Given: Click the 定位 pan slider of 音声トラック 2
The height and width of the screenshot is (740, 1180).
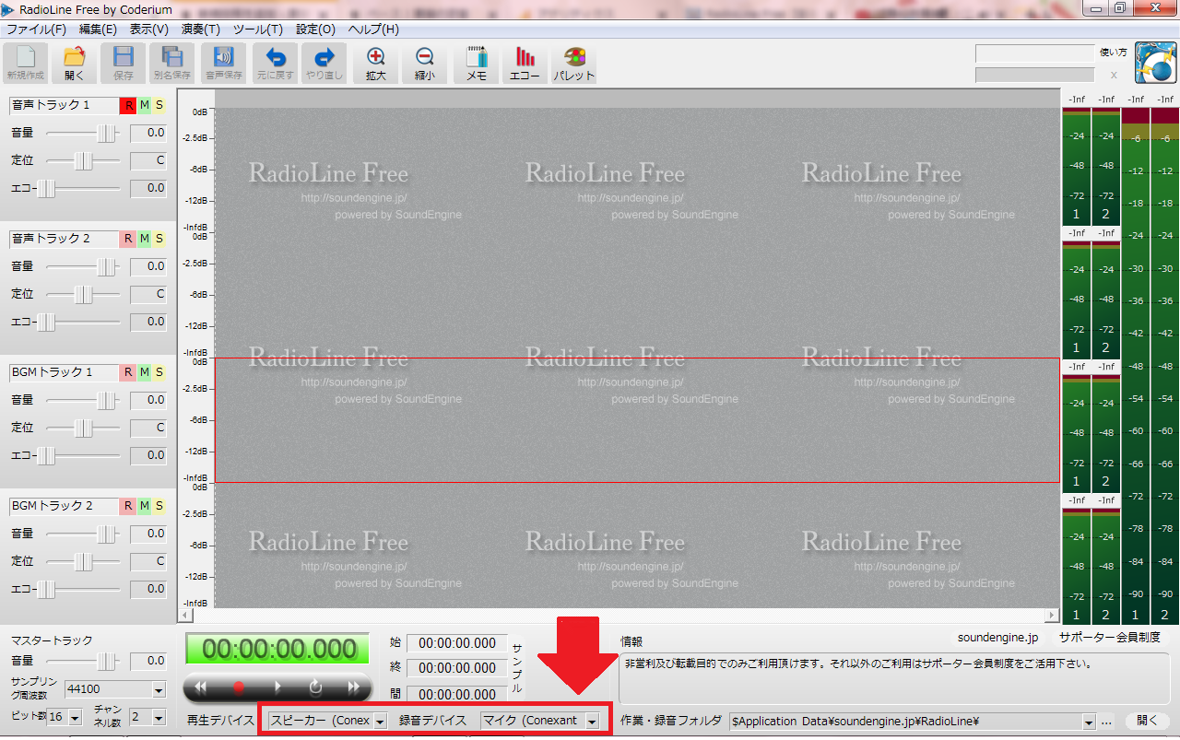Looking at the screenshot, I should point(83,294).
